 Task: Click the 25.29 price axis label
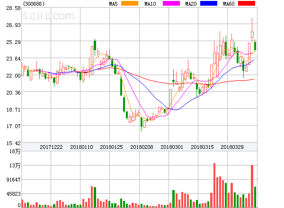click(14, 42)
